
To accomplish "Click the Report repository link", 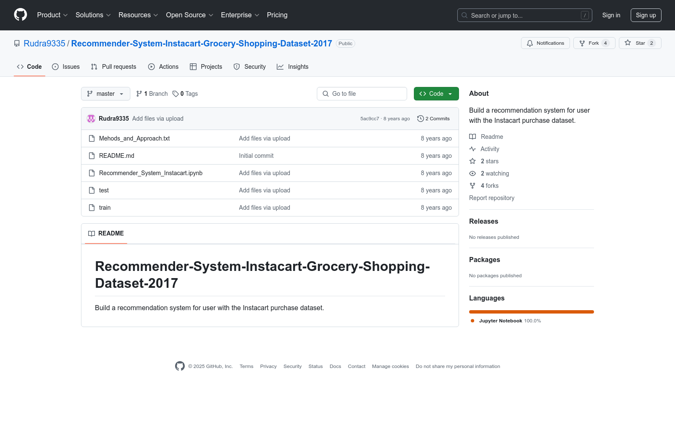I will (x=491, y=198).
